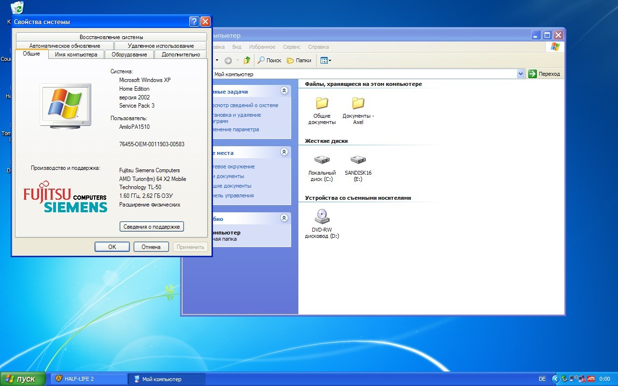Switch to Мой компьютер taskbar button
Image resolution: width=618 pixels, height=386 pixels.
167,379
